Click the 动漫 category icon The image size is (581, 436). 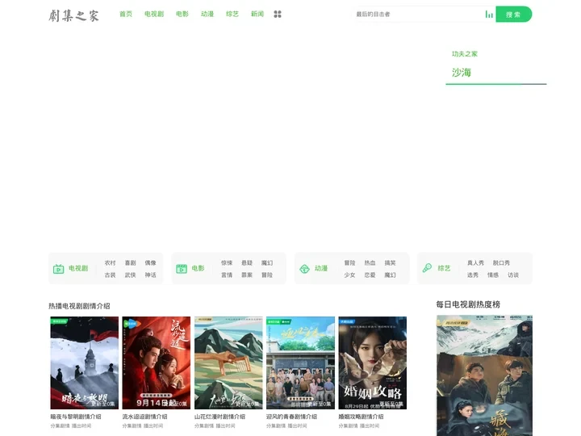(304, 269)
